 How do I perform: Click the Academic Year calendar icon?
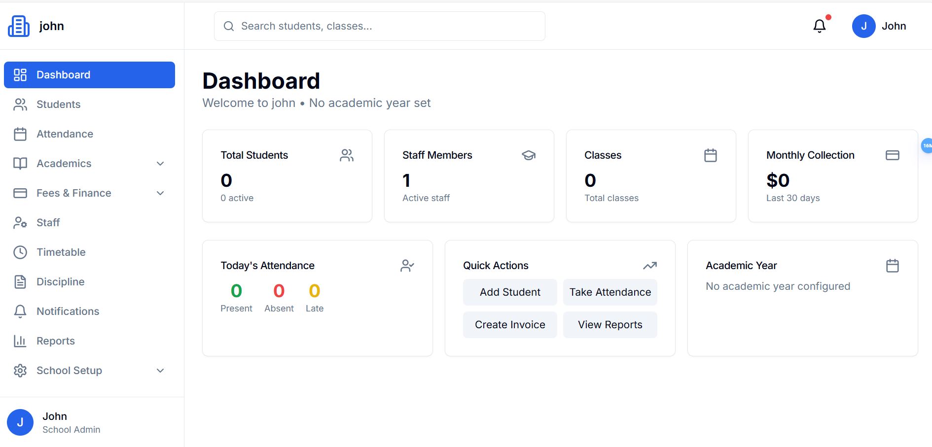(892, 266)
